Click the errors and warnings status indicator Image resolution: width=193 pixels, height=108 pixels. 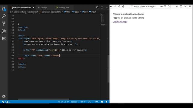coord(6,102)
